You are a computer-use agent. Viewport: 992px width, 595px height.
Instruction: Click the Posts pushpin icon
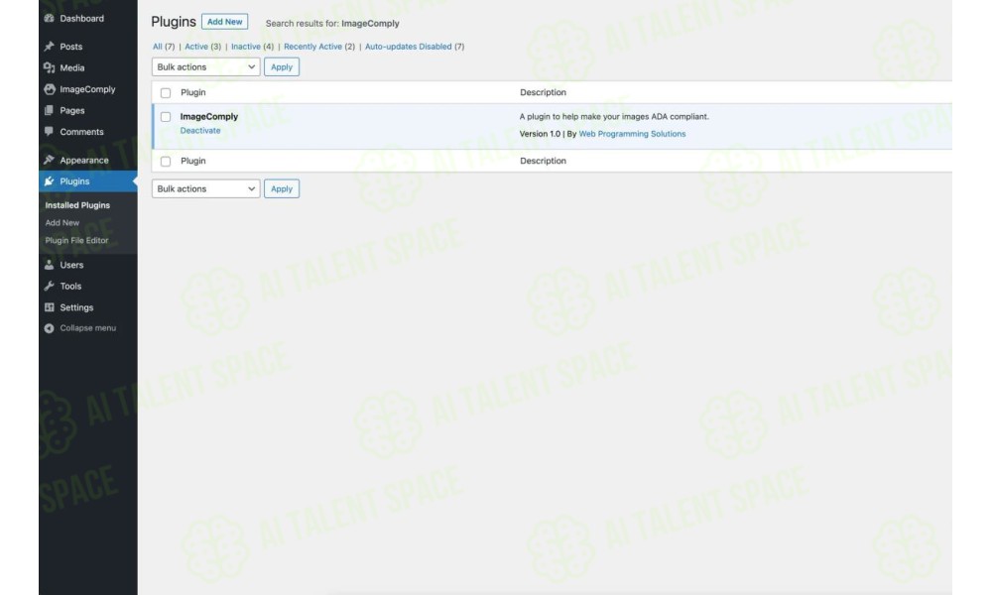tap(49, 47)
